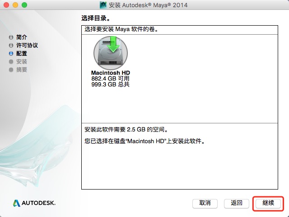
Task: Click the Macintosh HD volume label
Action: point(110,73)
